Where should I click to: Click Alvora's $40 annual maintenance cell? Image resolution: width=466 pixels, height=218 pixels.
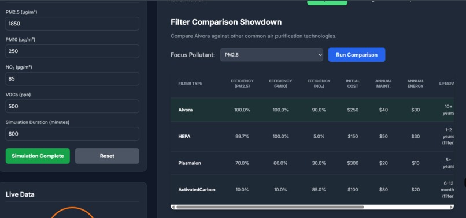383,110
